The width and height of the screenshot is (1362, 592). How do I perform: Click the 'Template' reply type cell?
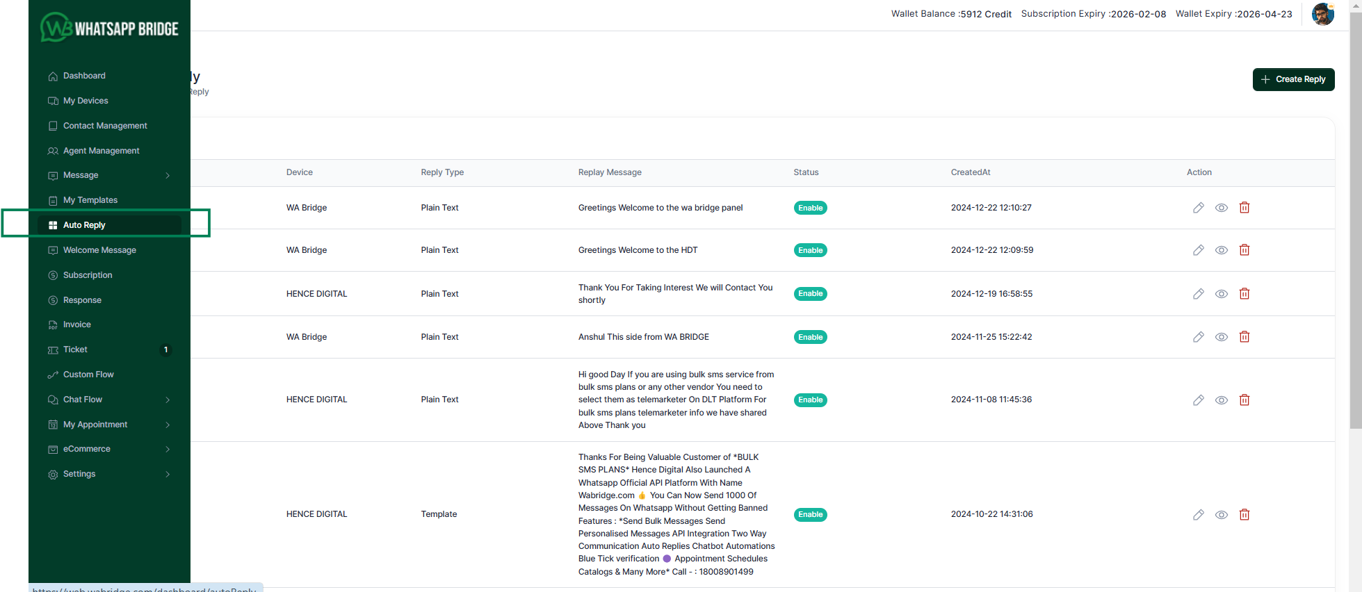click(x=439, y=514)
